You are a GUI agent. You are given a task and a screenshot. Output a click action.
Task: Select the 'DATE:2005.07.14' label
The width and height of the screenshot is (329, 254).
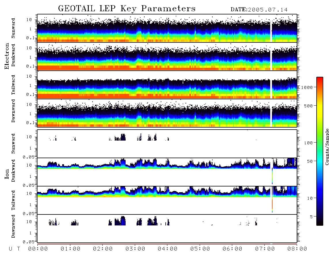tap(259, 10)
